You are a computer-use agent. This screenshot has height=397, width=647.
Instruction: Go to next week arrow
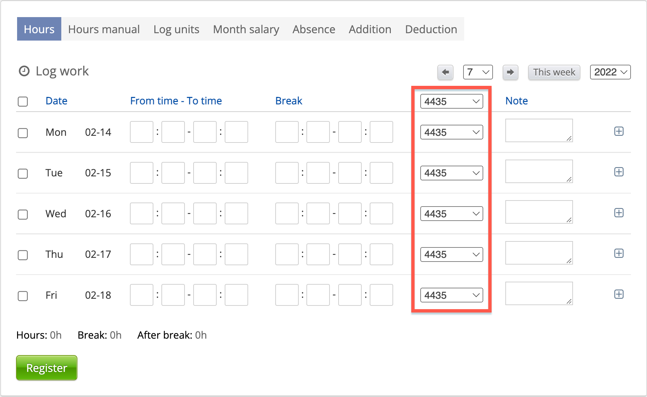(510, 72)
